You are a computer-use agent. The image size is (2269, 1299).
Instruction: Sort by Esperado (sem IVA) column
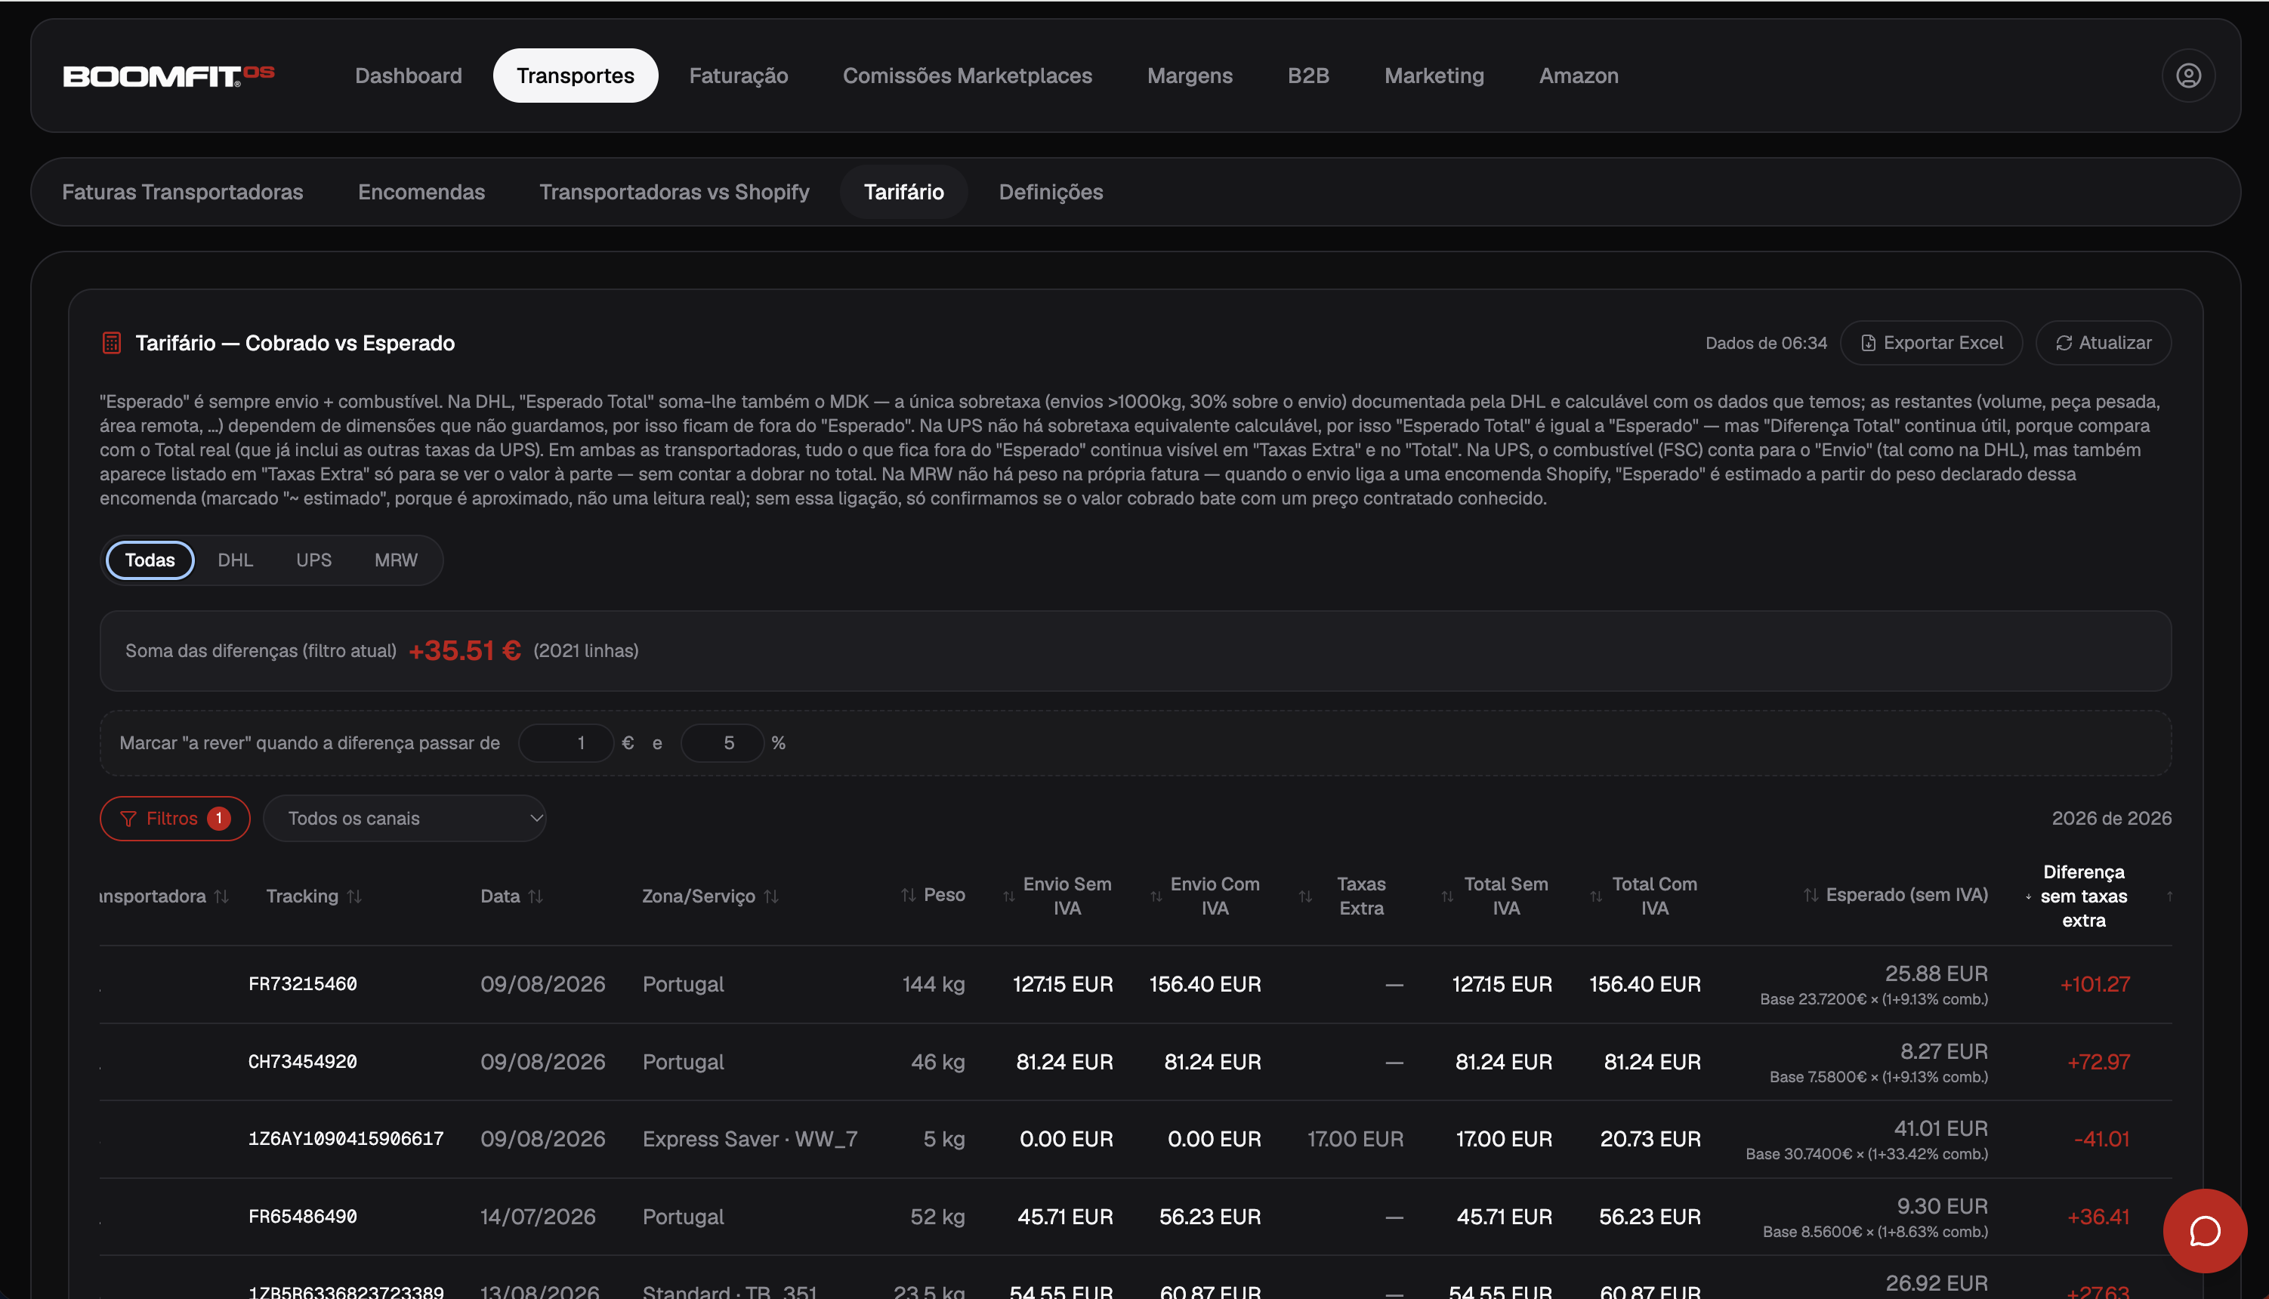[1811, 895]
